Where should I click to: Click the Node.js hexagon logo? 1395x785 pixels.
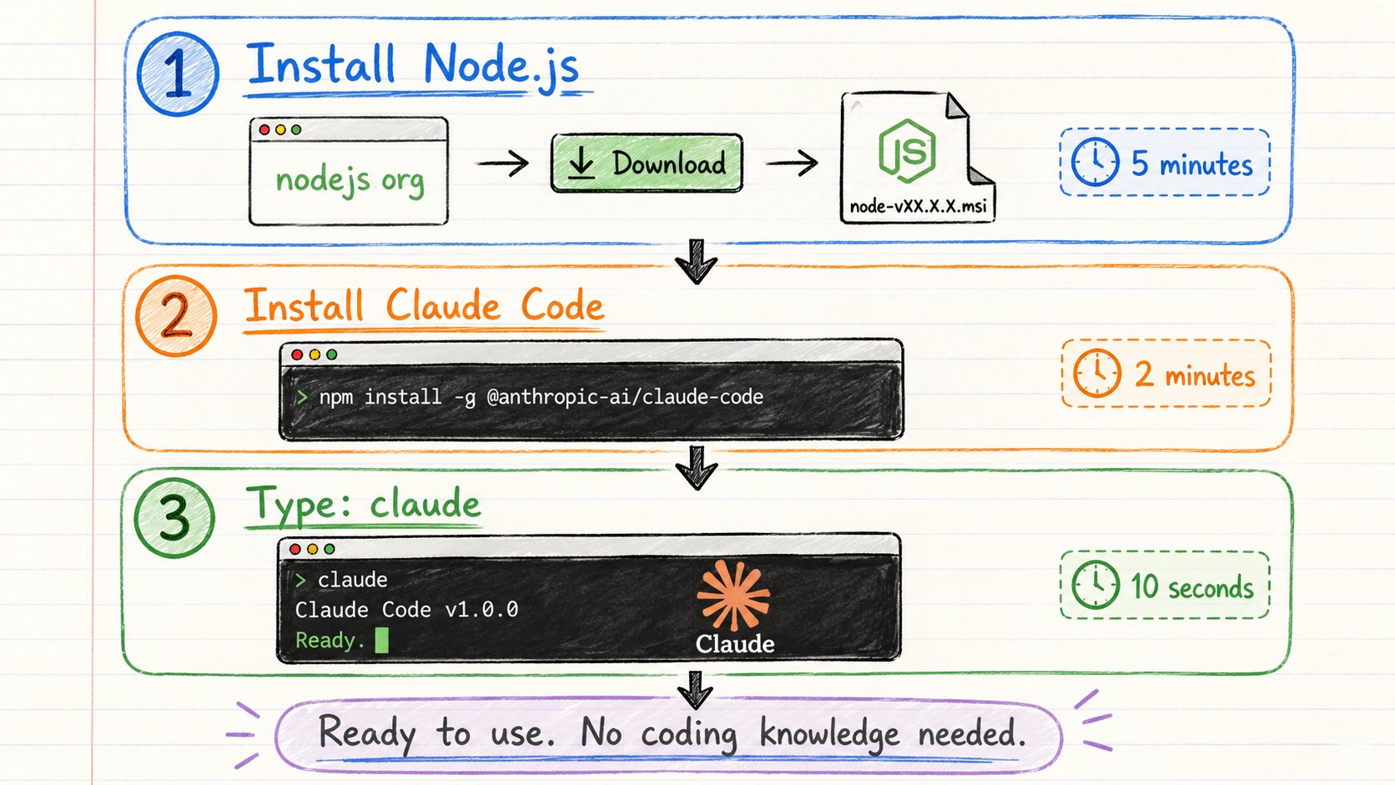[x=907, y=151]
